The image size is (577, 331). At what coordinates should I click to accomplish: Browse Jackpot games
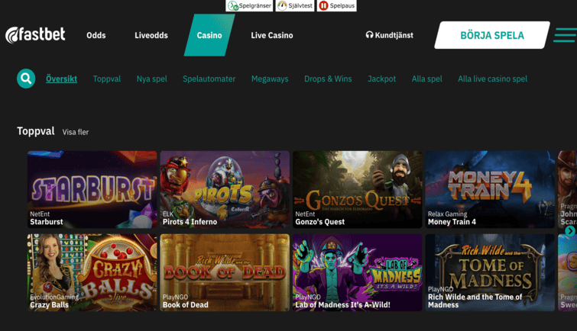381,79
